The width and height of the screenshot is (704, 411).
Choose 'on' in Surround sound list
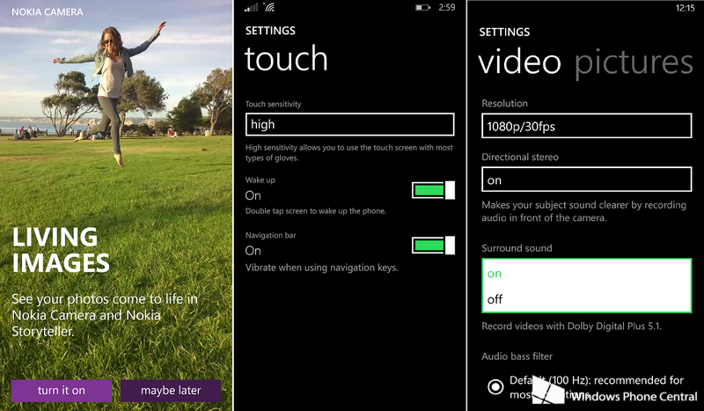[586, 274]
